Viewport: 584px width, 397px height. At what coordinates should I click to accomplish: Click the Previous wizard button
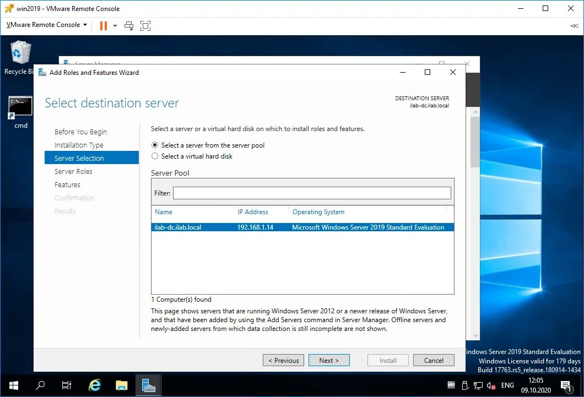click(x=283, y=360)
